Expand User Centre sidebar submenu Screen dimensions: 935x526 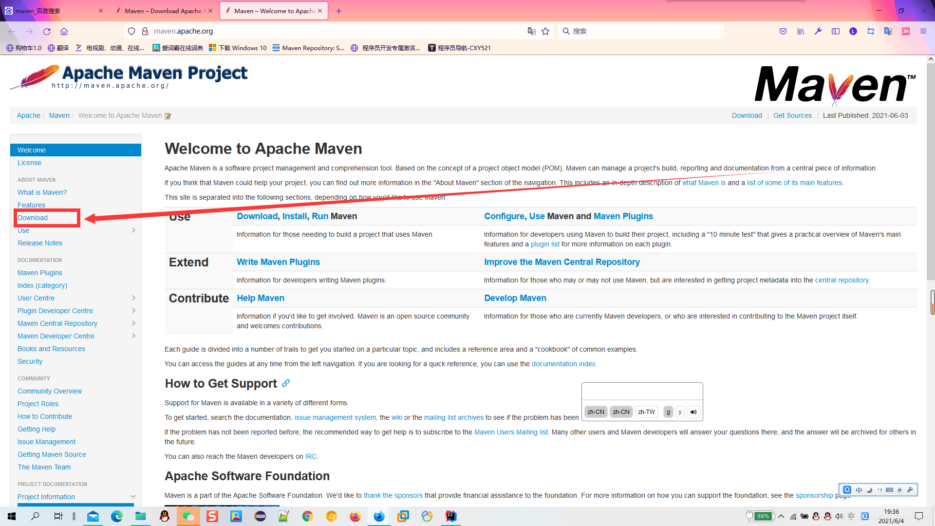tap(133, 298)
